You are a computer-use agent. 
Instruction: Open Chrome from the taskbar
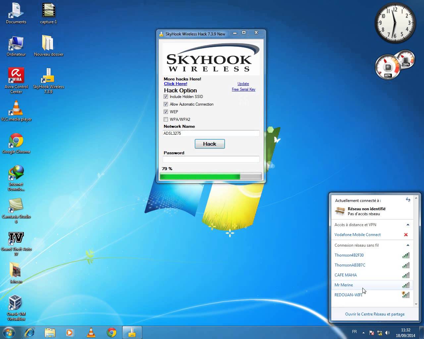[x=112, y=332]
